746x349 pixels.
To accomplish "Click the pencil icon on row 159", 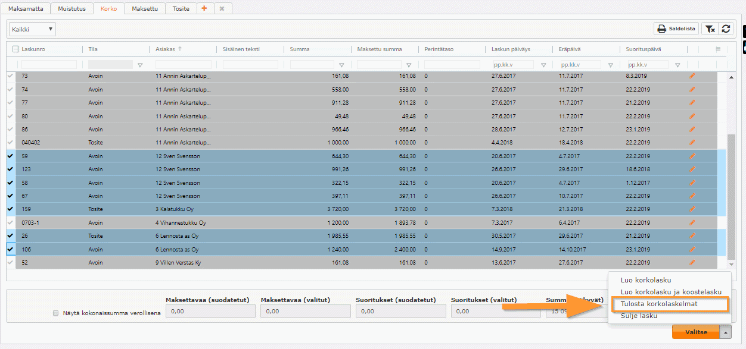I will click(x=692, y=209).
